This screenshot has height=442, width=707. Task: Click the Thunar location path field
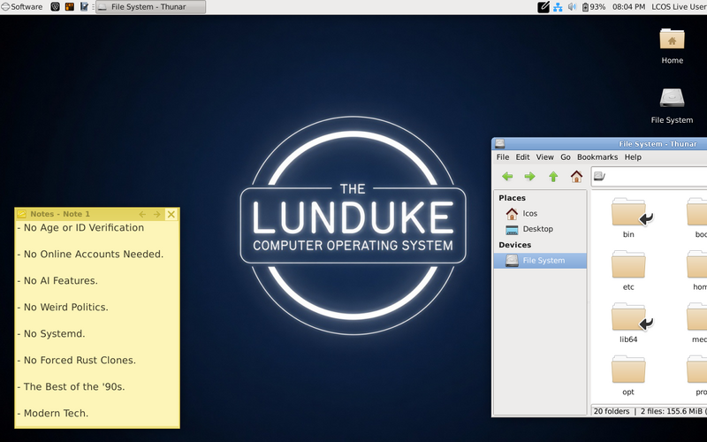650,176
